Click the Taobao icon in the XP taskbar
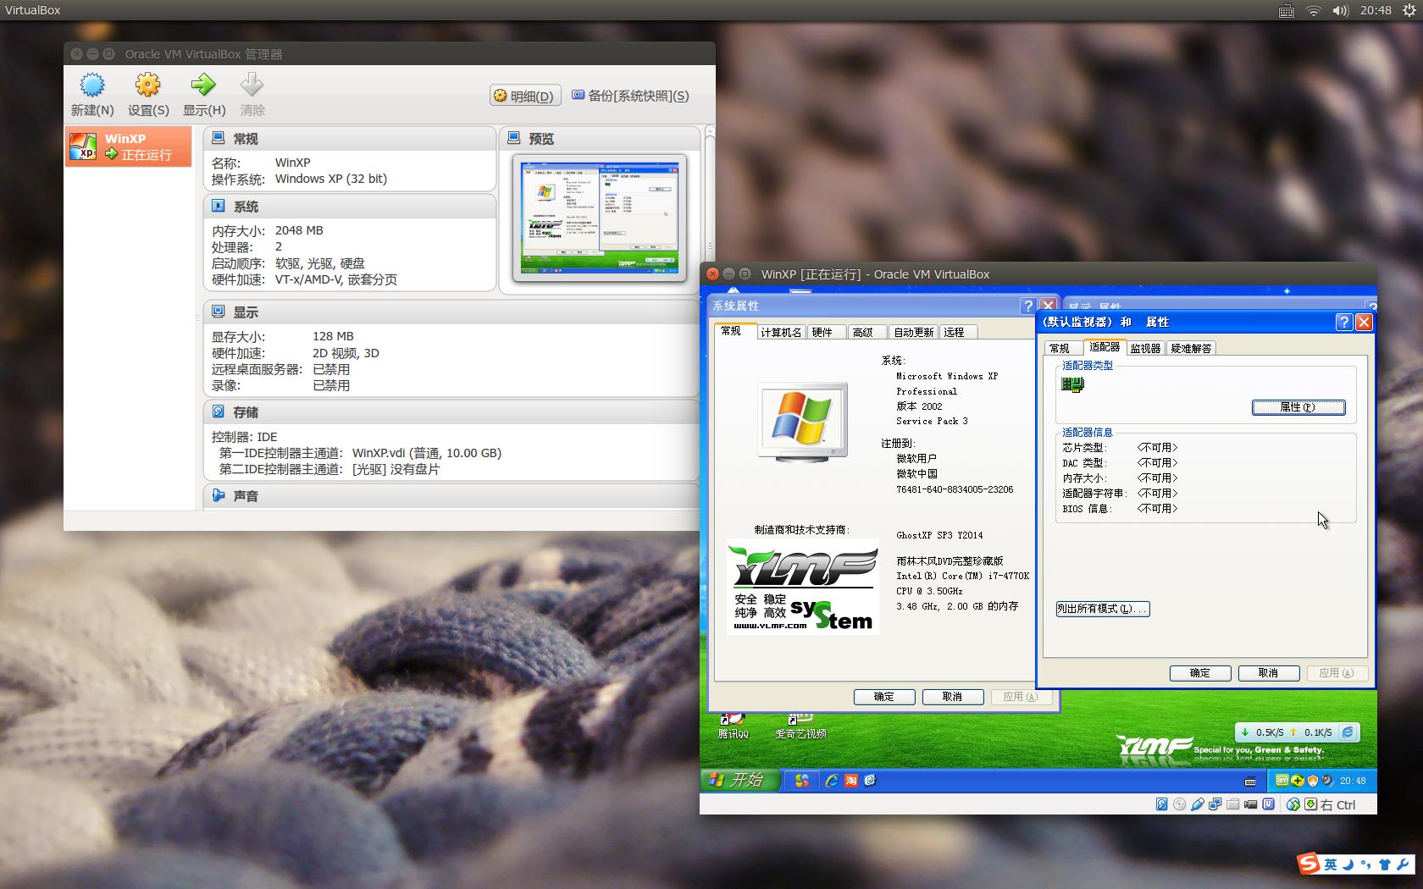The image size is (1423, 889). (850, 781)
